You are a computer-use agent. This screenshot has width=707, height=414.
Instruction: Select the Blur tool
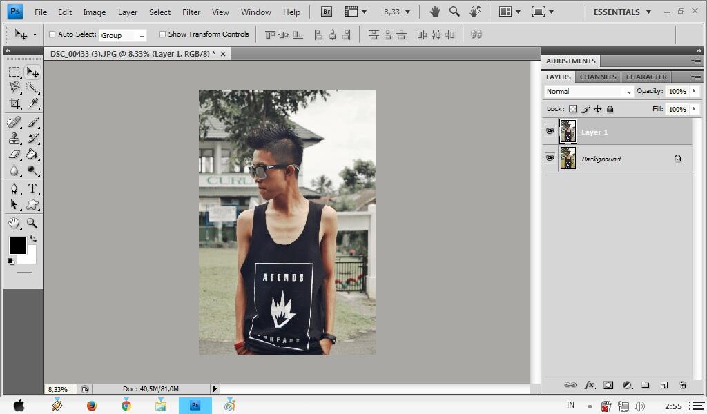(x=14, y=170)
